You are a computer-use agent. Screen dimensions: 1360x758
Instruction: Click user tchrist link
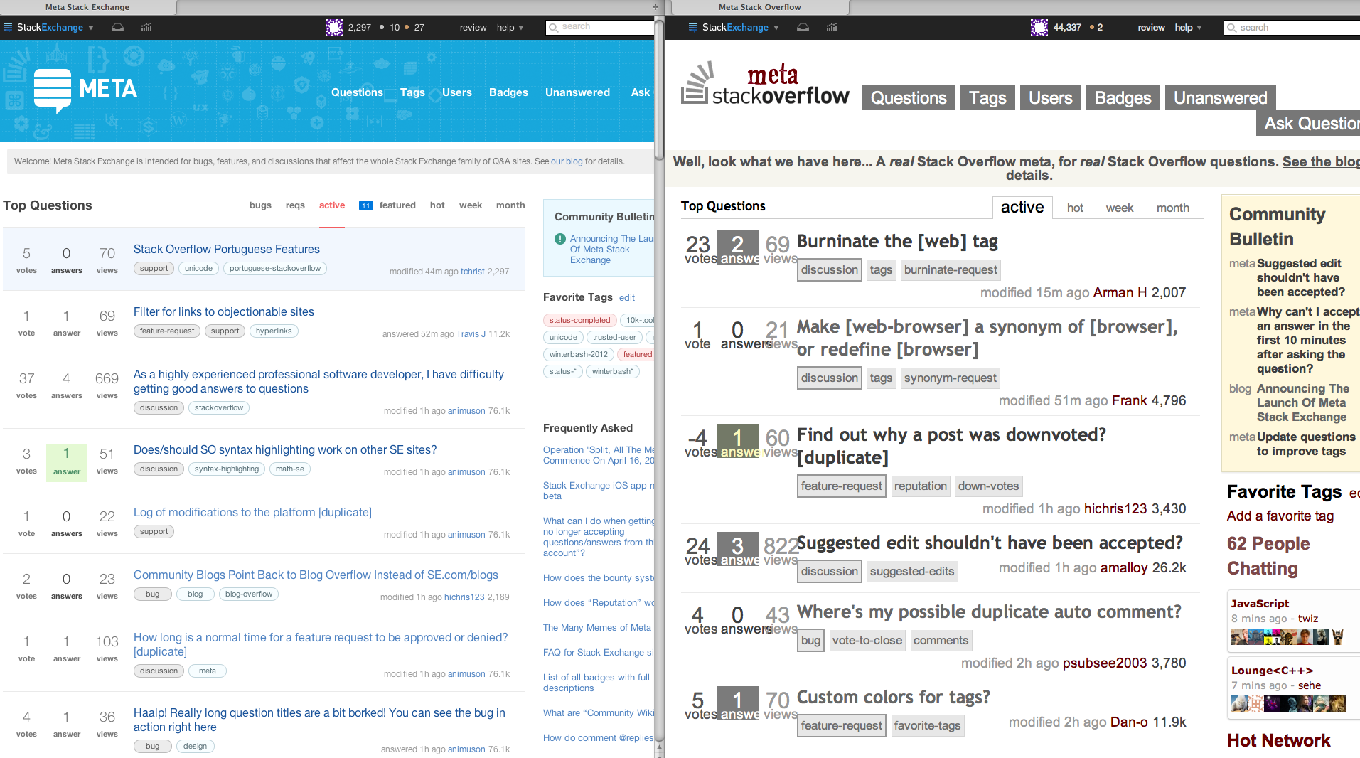coord(473,272)
